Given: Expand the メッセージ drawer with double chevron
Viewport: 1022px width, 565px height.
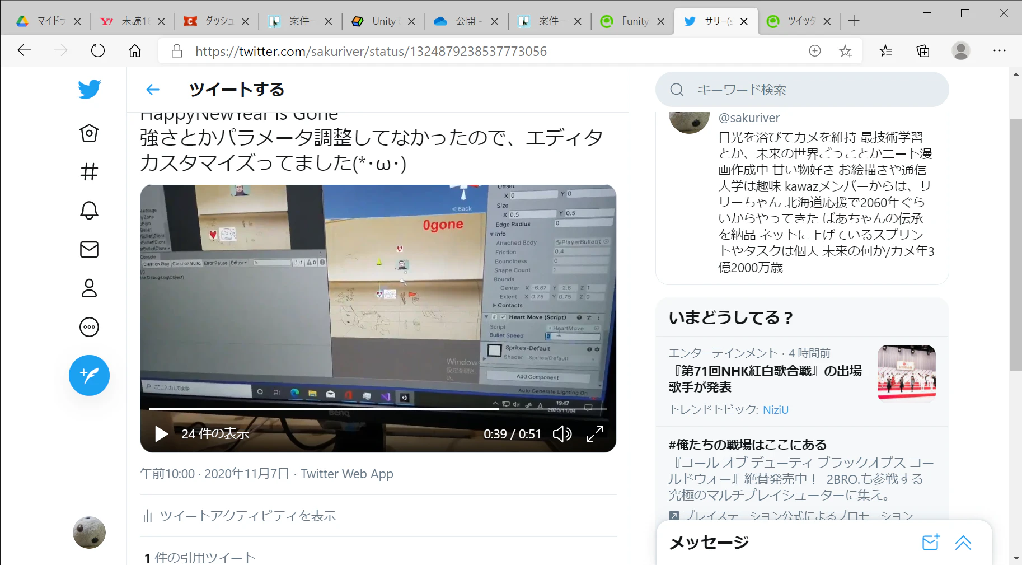Looking at the screenshot, I should 963,542.
